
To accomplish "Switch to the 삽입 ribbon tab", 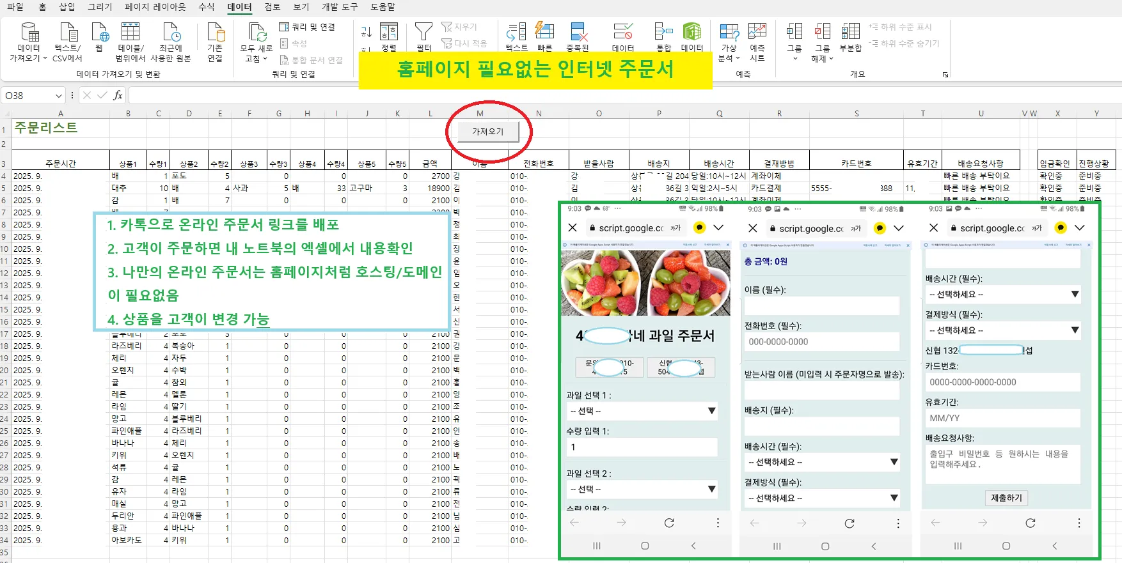I will 67,7.
